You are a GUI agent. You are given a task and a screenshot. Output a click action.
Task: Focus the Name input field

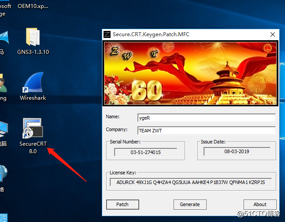click(x=207, y=118)
